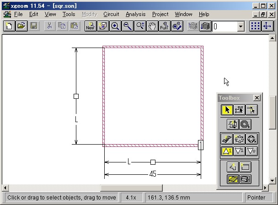278x205 pixels.
Task: Open a project with the folder icon
Action: [21, 26]
